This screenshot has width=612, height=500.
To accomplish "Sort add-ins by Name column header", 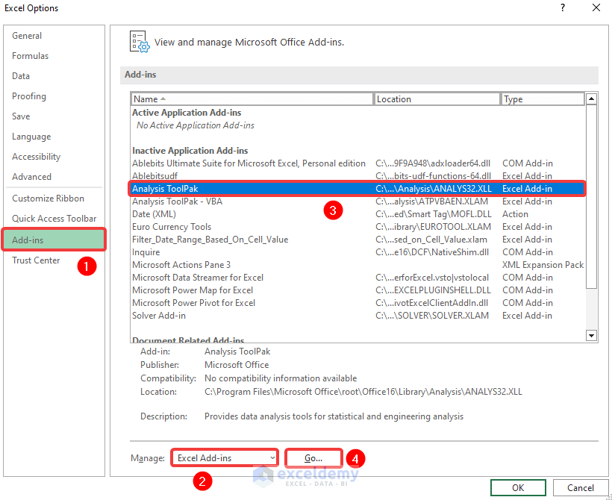I will click(252, 99).
